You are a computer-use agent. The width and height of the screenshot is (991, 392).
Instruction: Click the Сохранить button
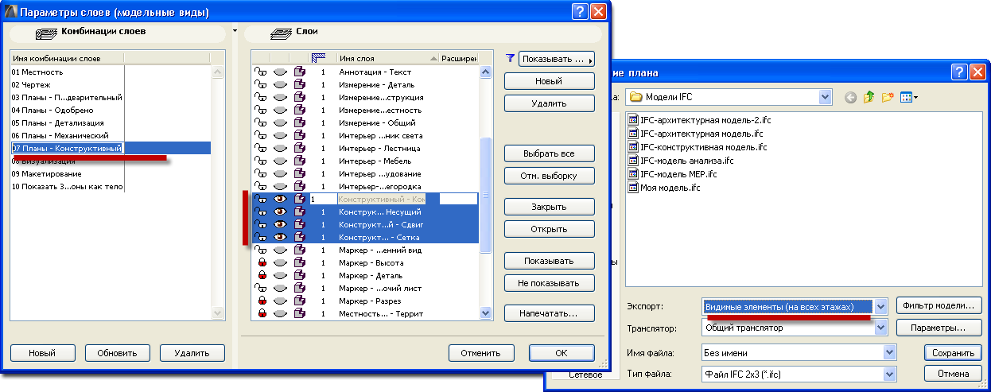pyautogui.click(x=953, y=352)
